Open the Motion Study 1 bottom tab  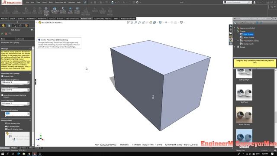coord(35,148)
